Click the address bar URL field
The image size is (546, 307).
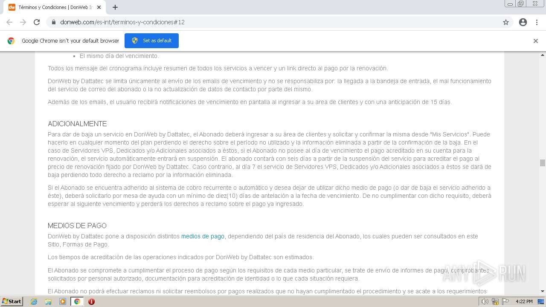pyautogui.click(x=273, y=22)
